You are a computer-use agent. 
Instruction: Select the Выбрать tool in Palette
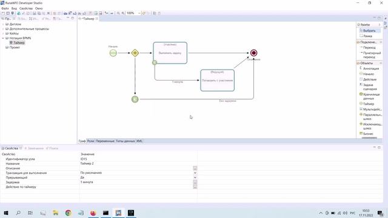[x=369, y=31]
